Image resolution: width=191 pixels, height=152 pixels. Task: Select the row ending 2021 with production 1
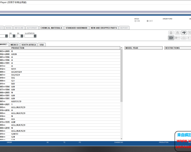pos(60,104)
